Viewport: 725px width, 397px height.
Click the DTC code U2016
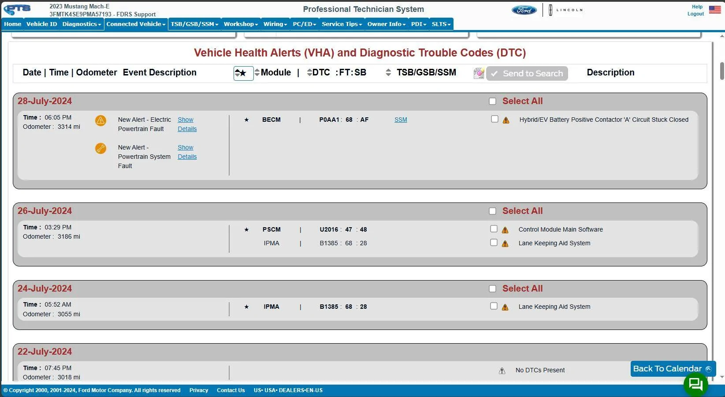coord(329,229)
